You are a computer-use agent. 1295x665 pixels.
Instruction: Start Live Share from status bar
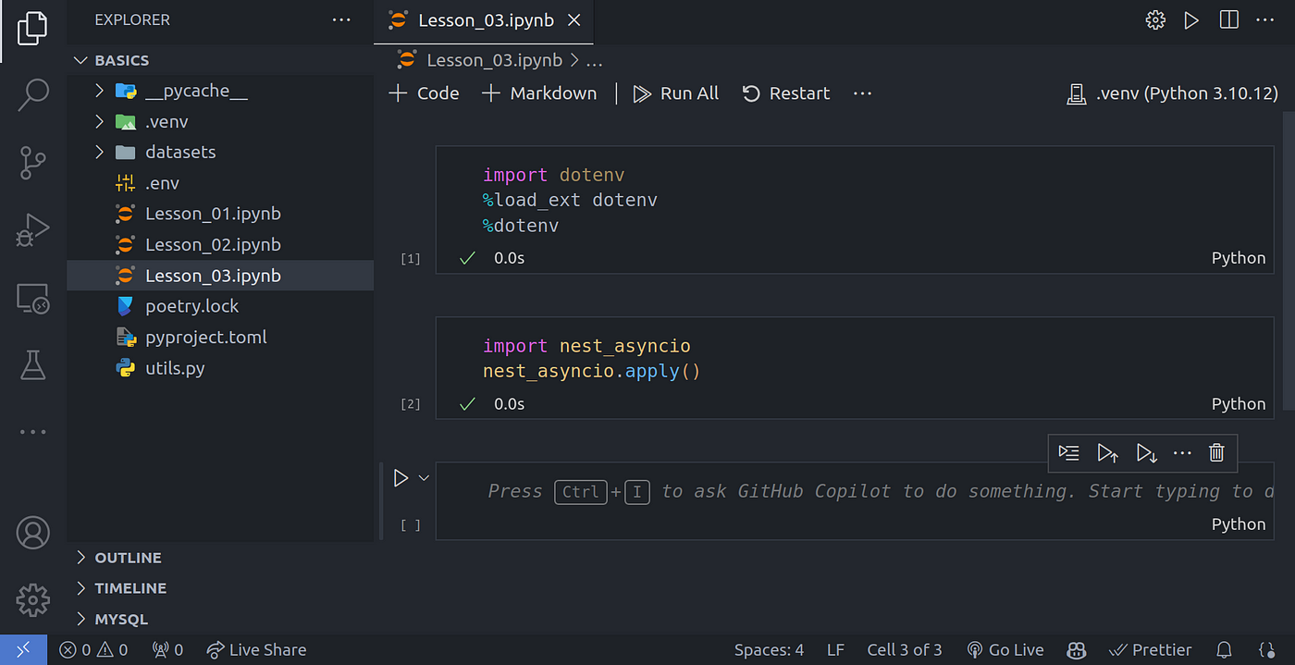click(x=256, y=649)
